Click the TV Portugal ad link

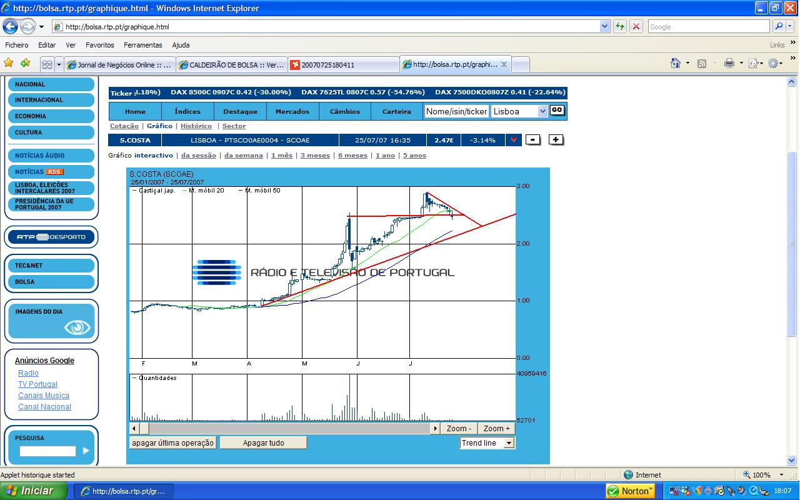(37, 384)
